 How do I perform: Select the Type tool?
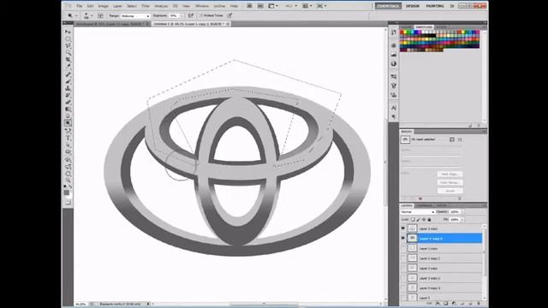tap(68, 138)
